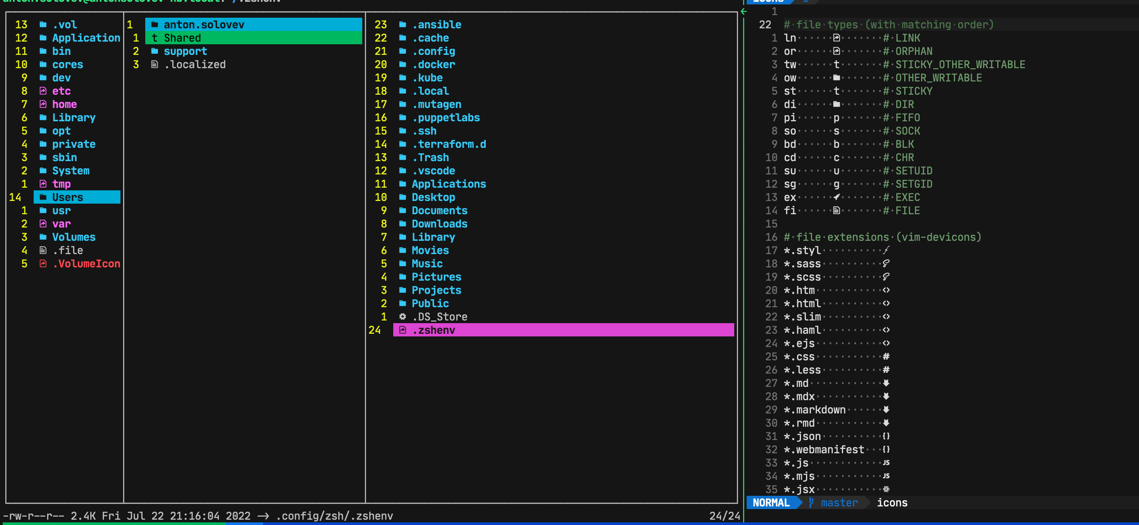Click the link icon on the .zshenv row
1139x525 pixels.
tap(403, 330)
